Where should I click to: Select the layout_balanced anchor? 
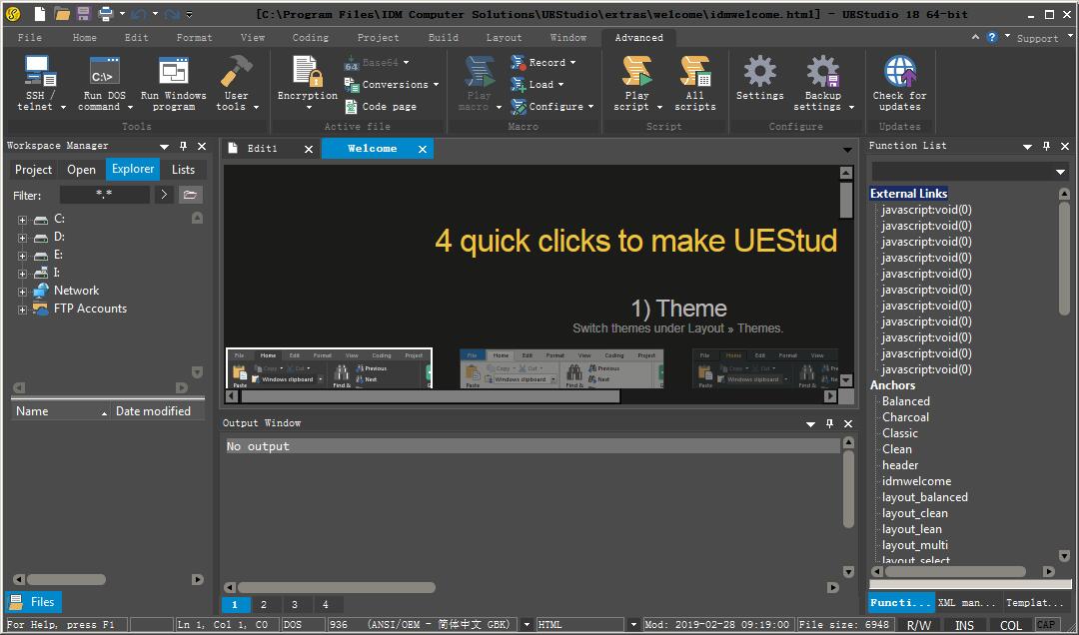(925, 497)
